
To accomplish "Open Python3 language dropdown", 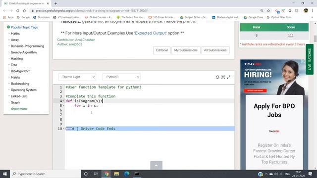I will coord(121,77).
